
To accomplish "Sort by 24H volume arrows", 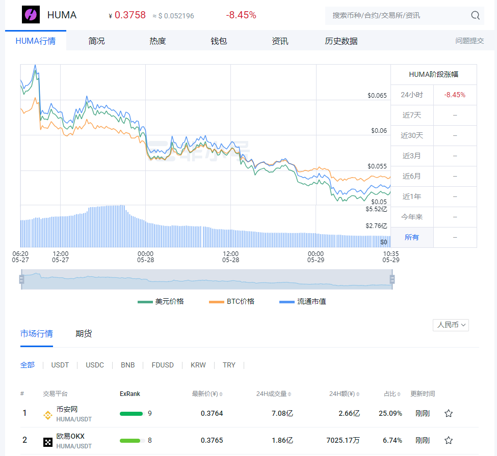I will click(x=290, y=394).
